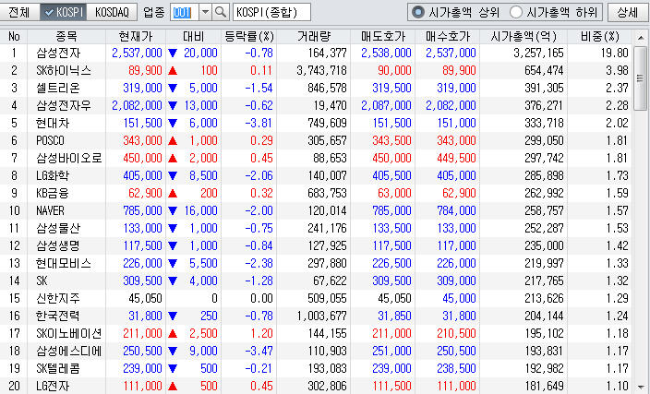Click the KOSPI(종합) sector name field
Image resolution: width=650 pixels, height=394 pixels.
click(x=271, y=12)
